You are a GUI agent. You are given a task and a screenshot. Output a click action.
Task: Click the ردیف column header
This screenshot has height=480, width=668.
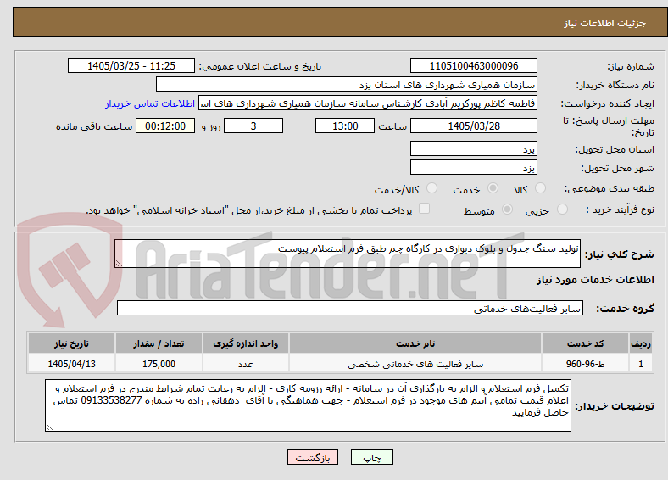pos(641,343)
